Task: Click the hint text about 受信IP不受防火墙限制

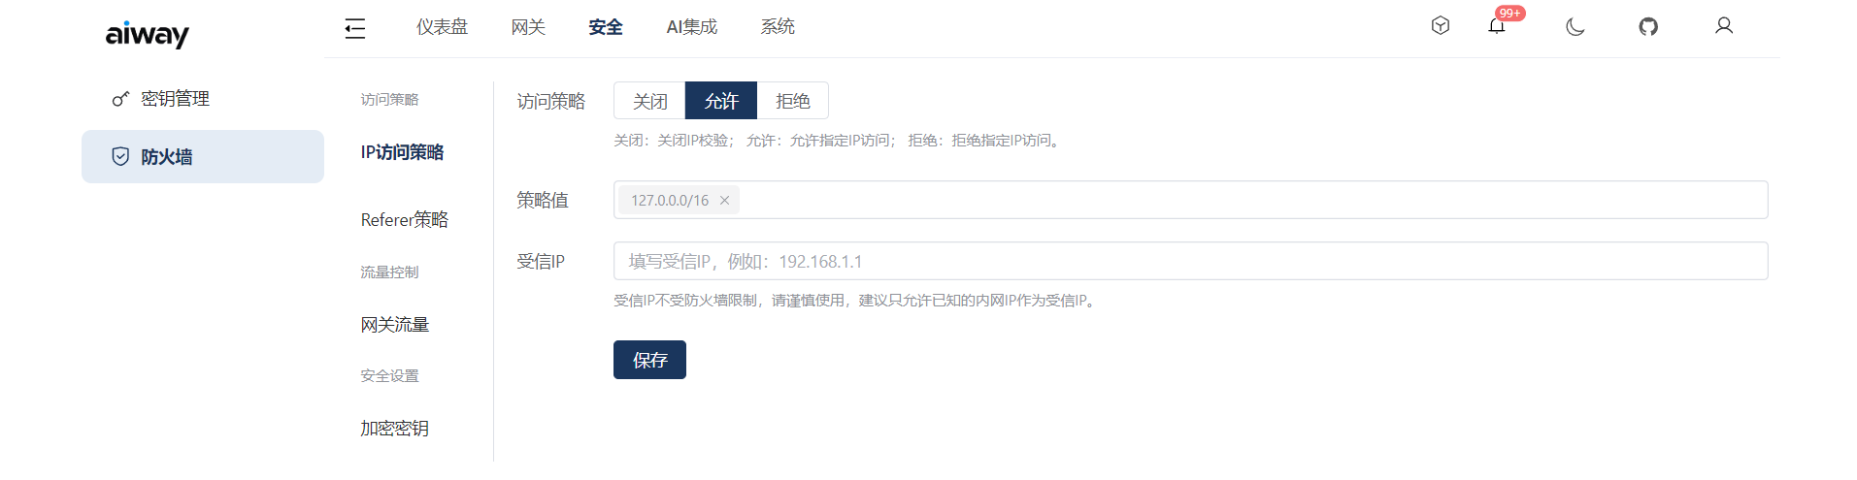Action: point(857,301)
